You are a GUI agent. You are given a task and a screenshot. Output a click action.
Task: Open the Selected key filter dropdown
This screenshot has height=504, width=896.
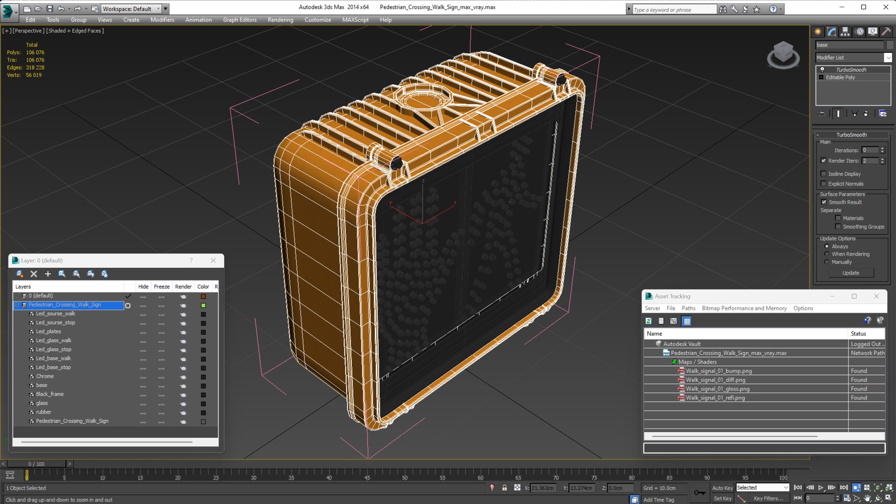[x=763, y=488]
